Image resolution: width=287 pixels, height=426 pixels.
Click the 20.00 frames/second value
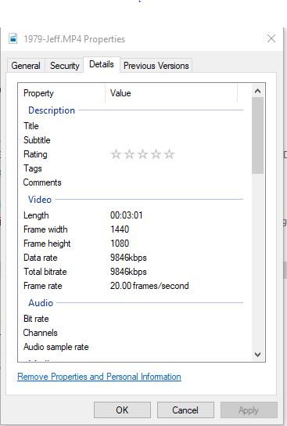pos(149,286)
